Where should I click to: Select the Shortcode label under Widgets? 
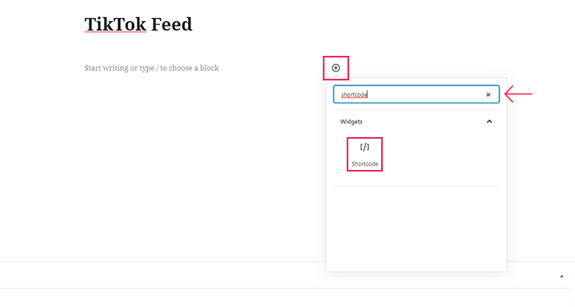pyautogui.click(x=365, y=163)
